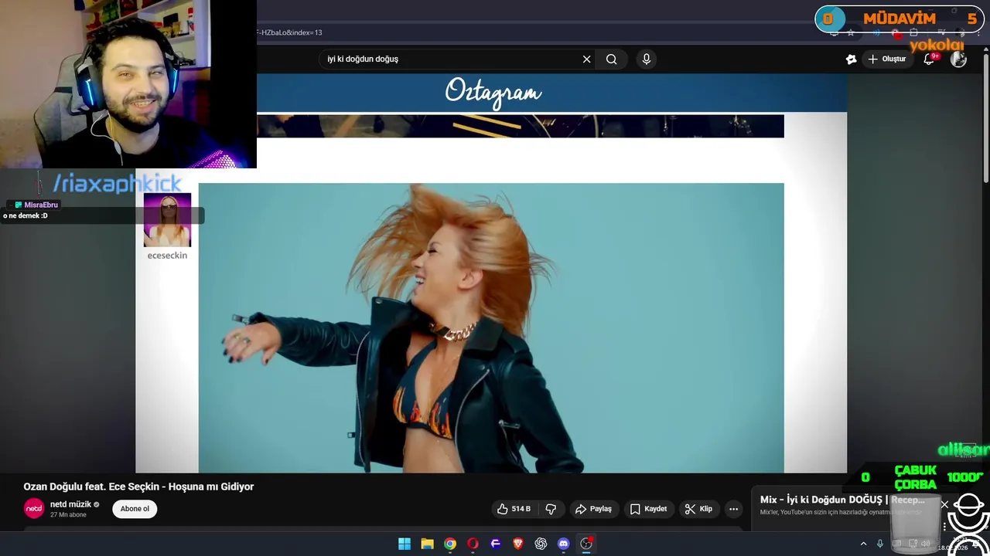Click the system tray microphone icon
990x556 pixels.
click(x=880, y=544)
